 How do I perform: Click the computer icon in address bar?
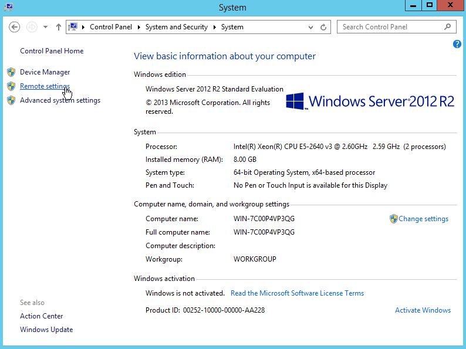click(x=73, y=27)
